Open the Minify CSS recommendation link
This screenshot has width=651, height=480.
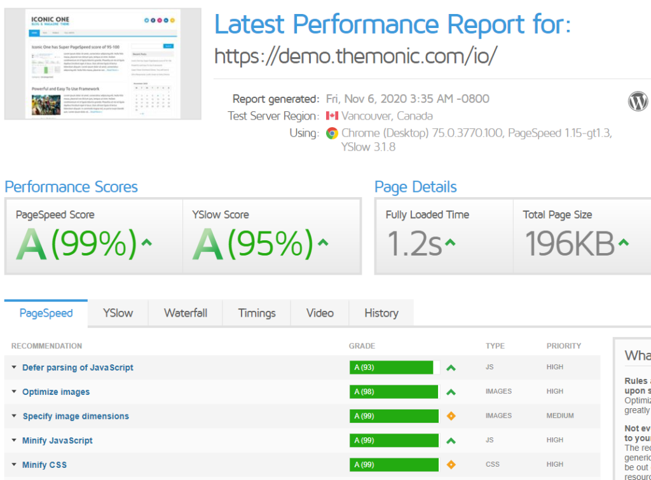[x=45, y=465]
